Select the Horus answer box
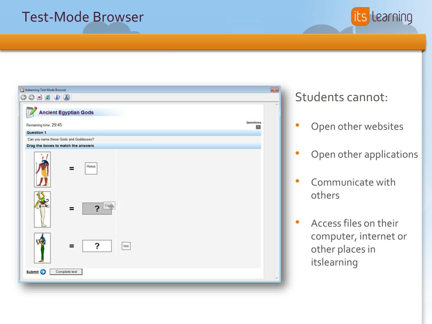The image size is (432, 324). (x=91, y=168)
